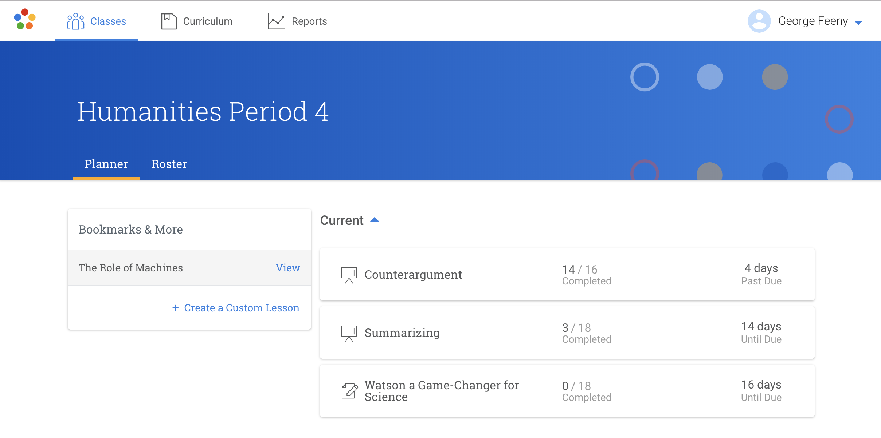
Task: Open the Reports menu item
Action: pyautogui.click(x=309, y=21)
